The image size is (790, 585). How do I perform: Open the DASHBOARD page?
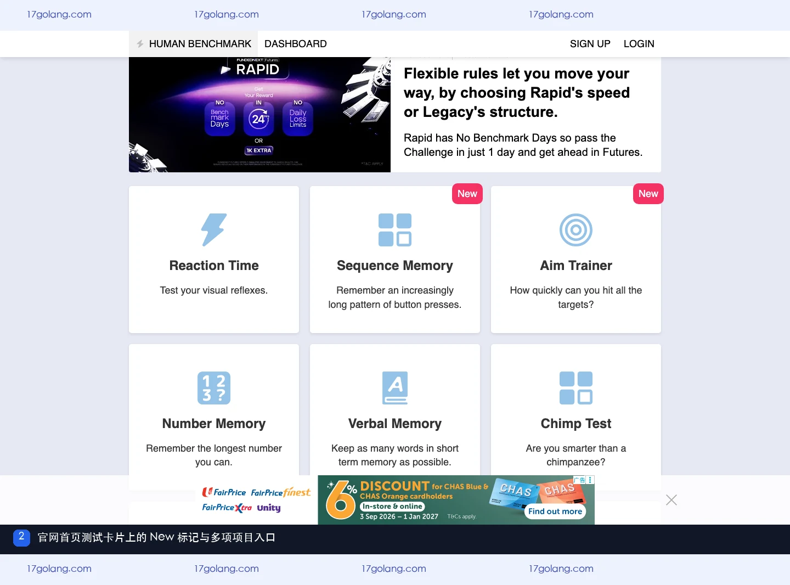296,44
